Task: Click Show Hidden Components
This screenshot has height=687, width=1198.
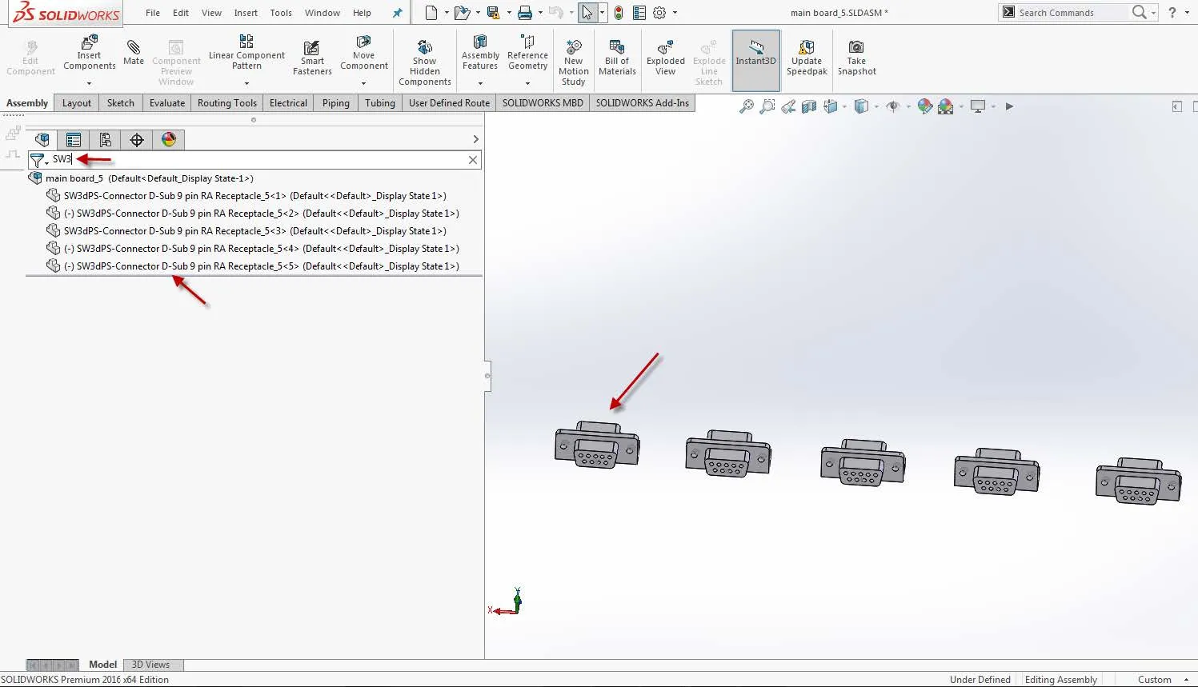Action: (425, 62)
